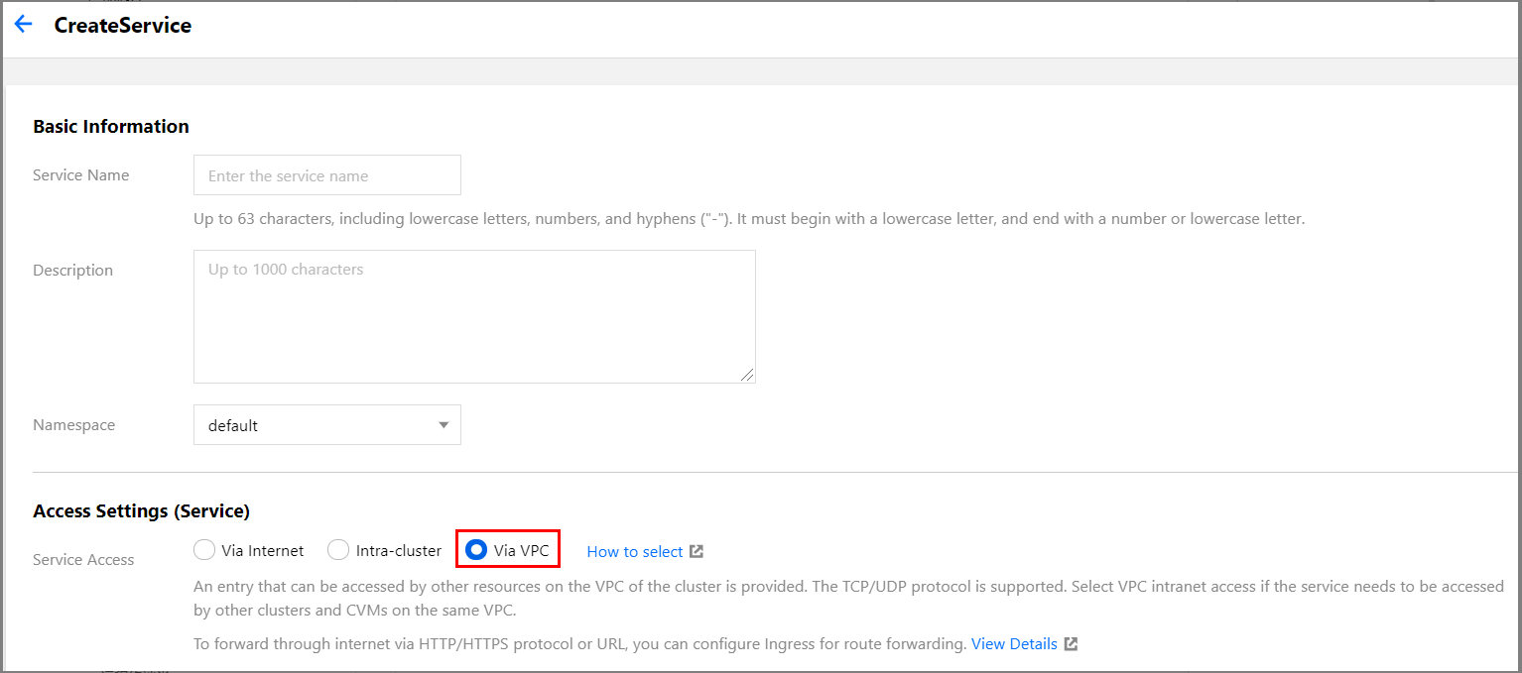This screenshot has height=673, width=1522.
Task: Choose the Intra-cluster service access option
Action: click(339, 550)
